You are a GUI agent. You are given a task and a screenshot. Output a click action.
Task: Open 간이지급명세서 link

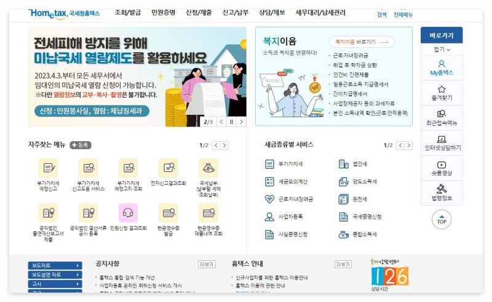[x=350, y=94]
